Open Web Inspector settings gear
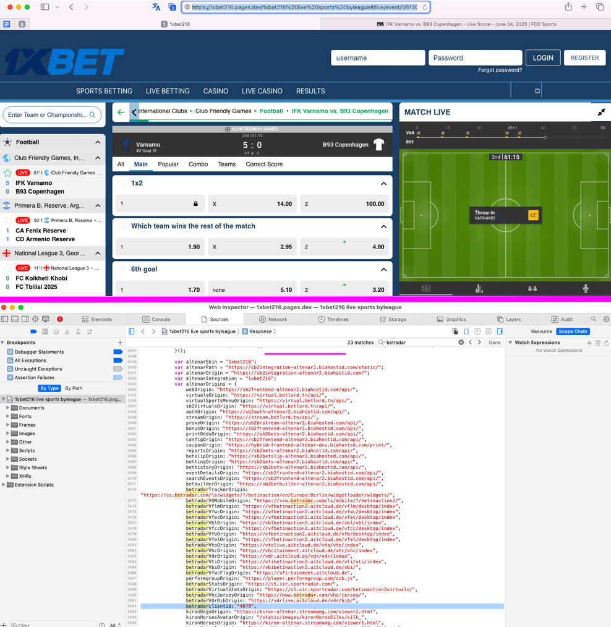The image size is (611, 627). (606, 319)
